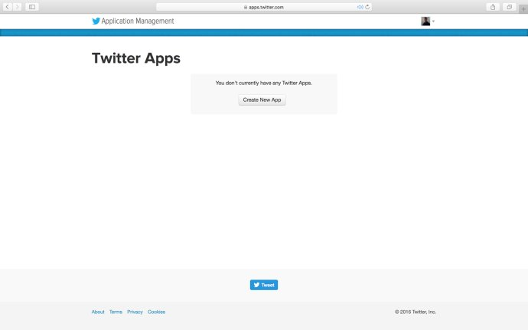Show the Safari sidebar
528x330 pixels.
pyautogui.click(x=32, y=7)
